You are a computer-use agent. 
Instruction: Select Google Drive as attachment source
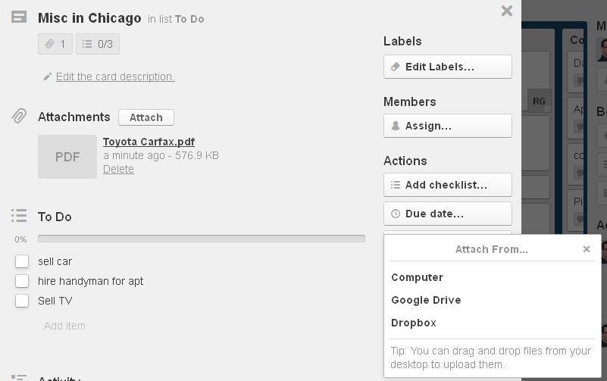tap(426, 300)
